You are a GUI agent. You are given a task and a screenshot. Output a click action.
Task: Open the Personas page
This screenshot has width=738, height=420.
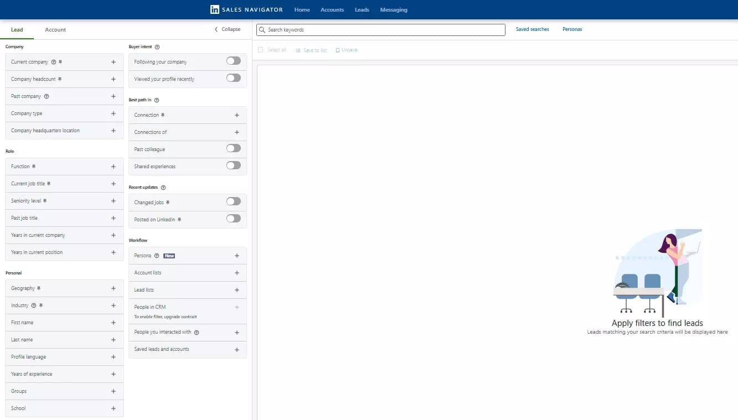572,29
